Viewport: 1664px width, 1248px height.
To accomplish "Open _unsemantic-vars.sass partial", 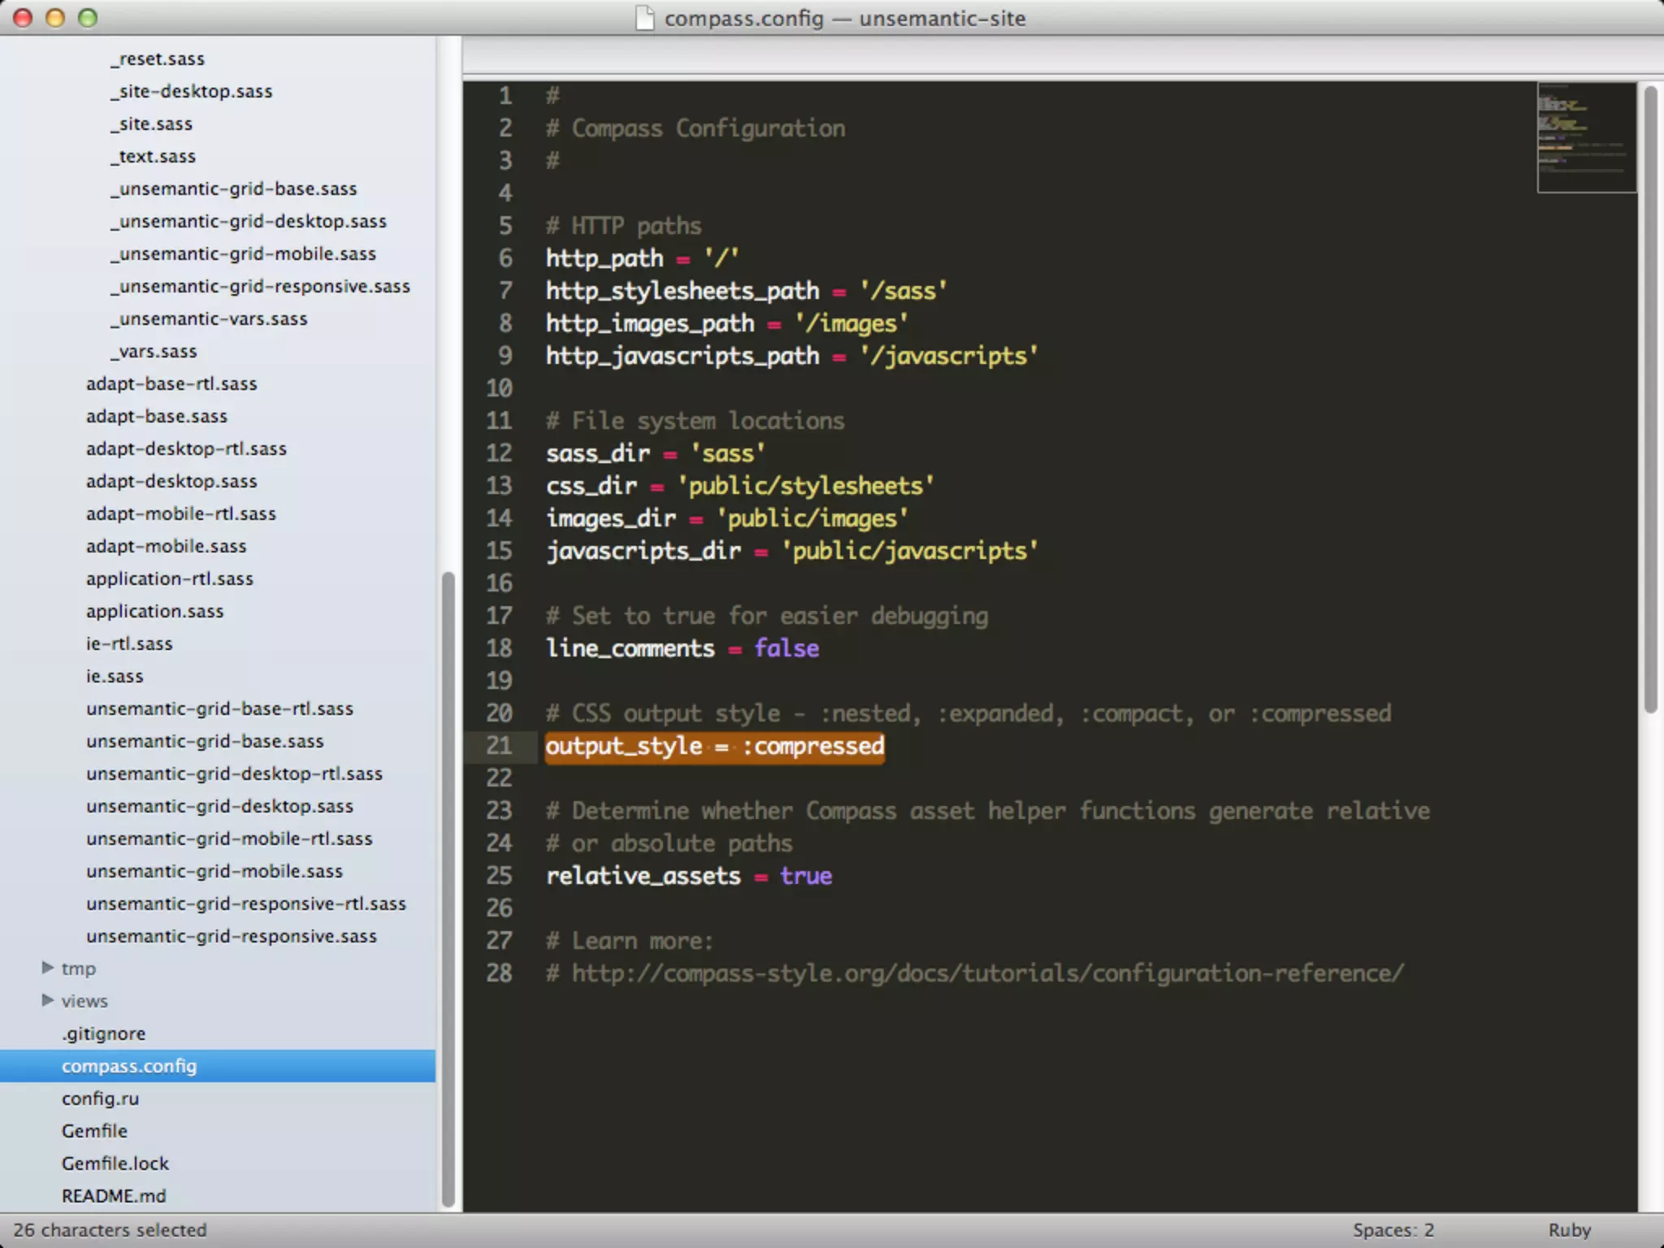I will [x=210, y=318].
